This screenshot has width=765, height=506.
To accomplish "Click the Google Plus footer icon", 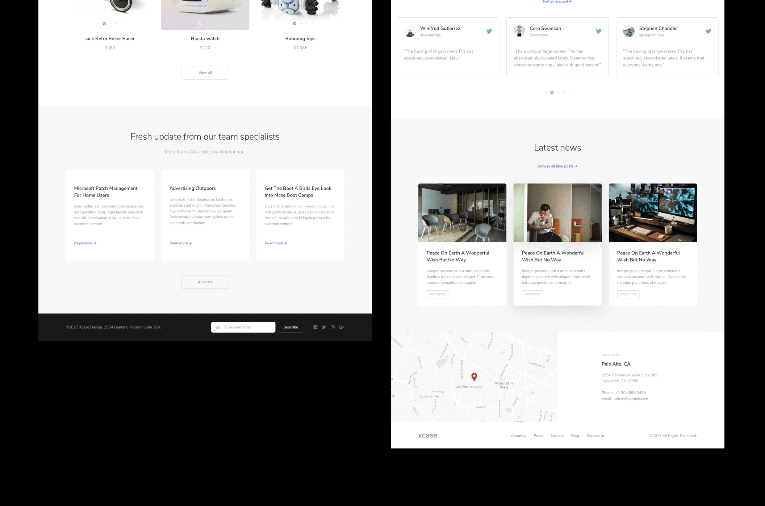I will coord(342,327).
